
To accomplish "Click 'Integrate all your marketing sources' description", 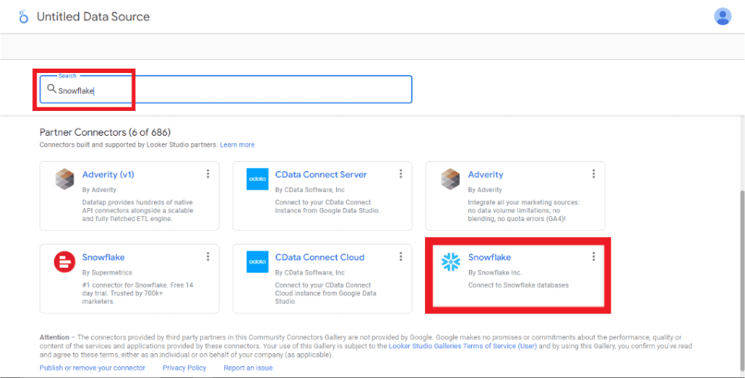I will point(524,210).
